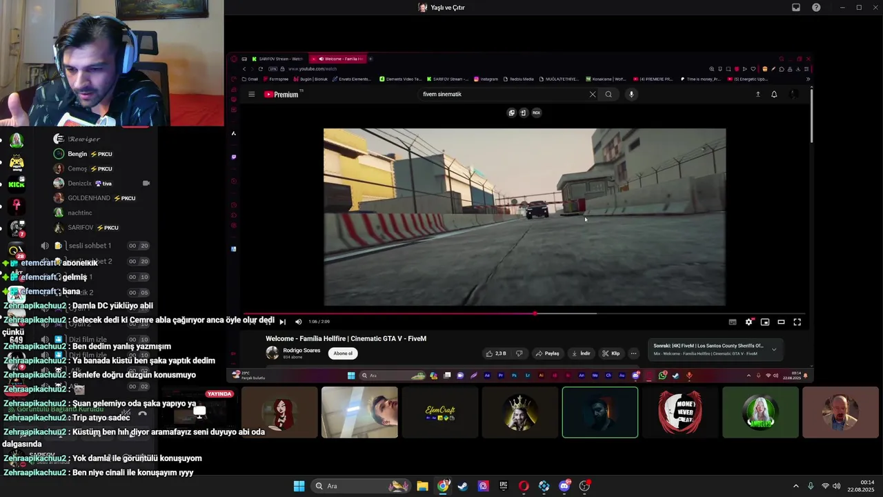Select Money Never Cheat participant tile
Viewport: 883px width, 497px height.
pos(680,412)
